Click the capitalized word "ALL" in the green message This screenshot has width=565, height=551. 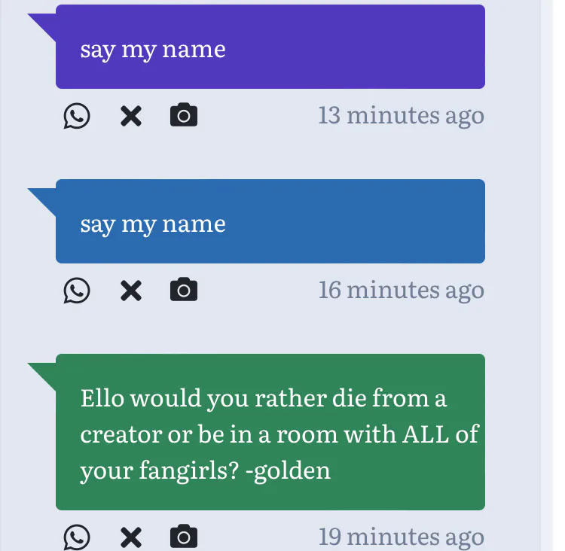(429, 434)
